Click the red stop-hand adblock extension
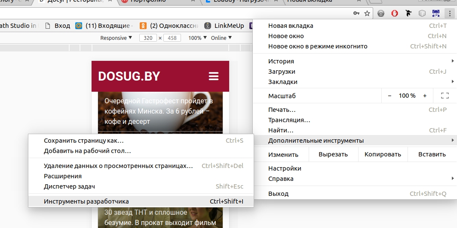The image size is (457, 228). 394,13
